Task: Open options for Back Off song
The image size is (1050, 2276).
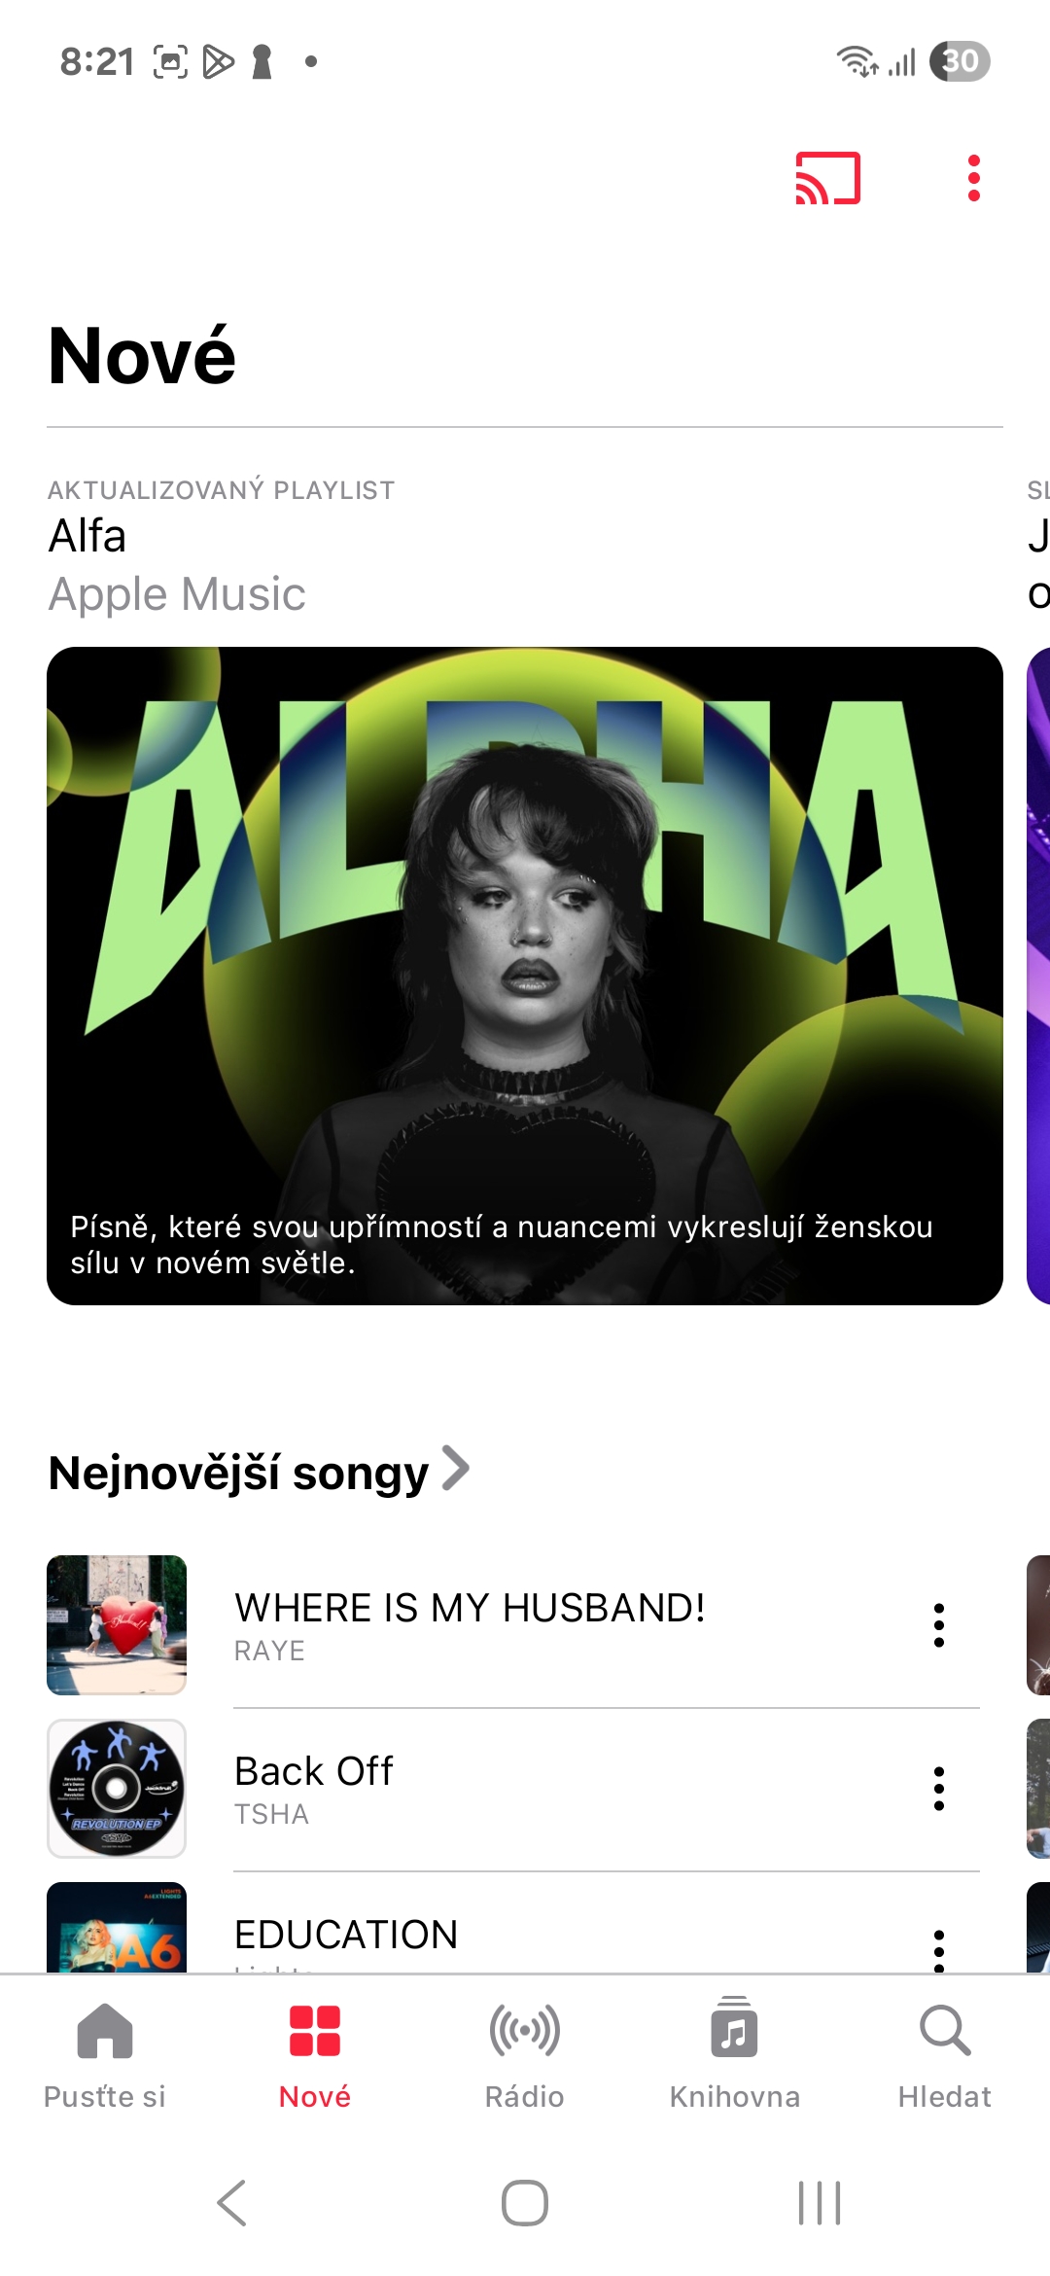Action: pos(938,1789)
